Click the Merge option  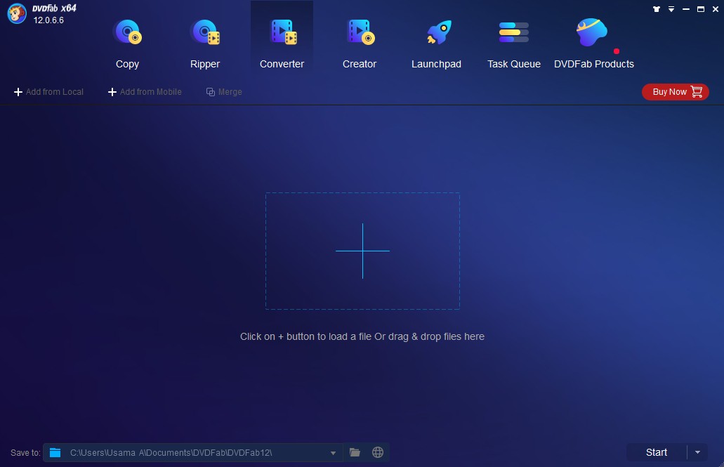coord(224,92)
